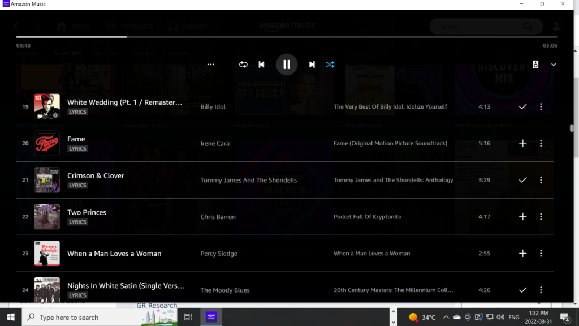Select song title When a Man Loves a Woman
The image size is (579, 326).
114,254
